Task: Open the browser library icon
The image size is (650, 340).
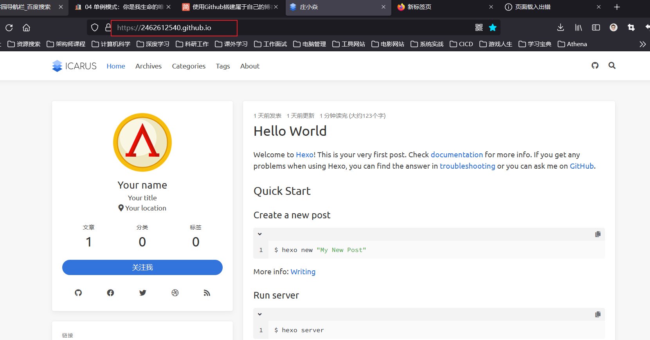Action: click(578, 27)
